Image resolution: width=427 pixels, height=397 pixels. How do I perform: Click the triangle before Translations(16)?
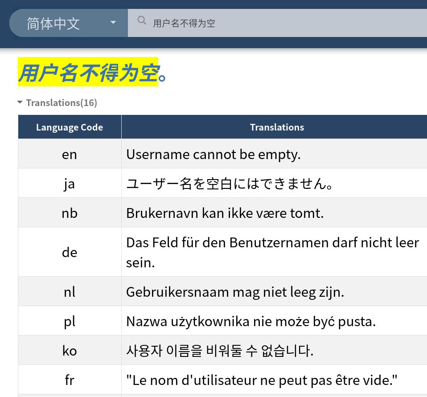click(x=20, y=102)
